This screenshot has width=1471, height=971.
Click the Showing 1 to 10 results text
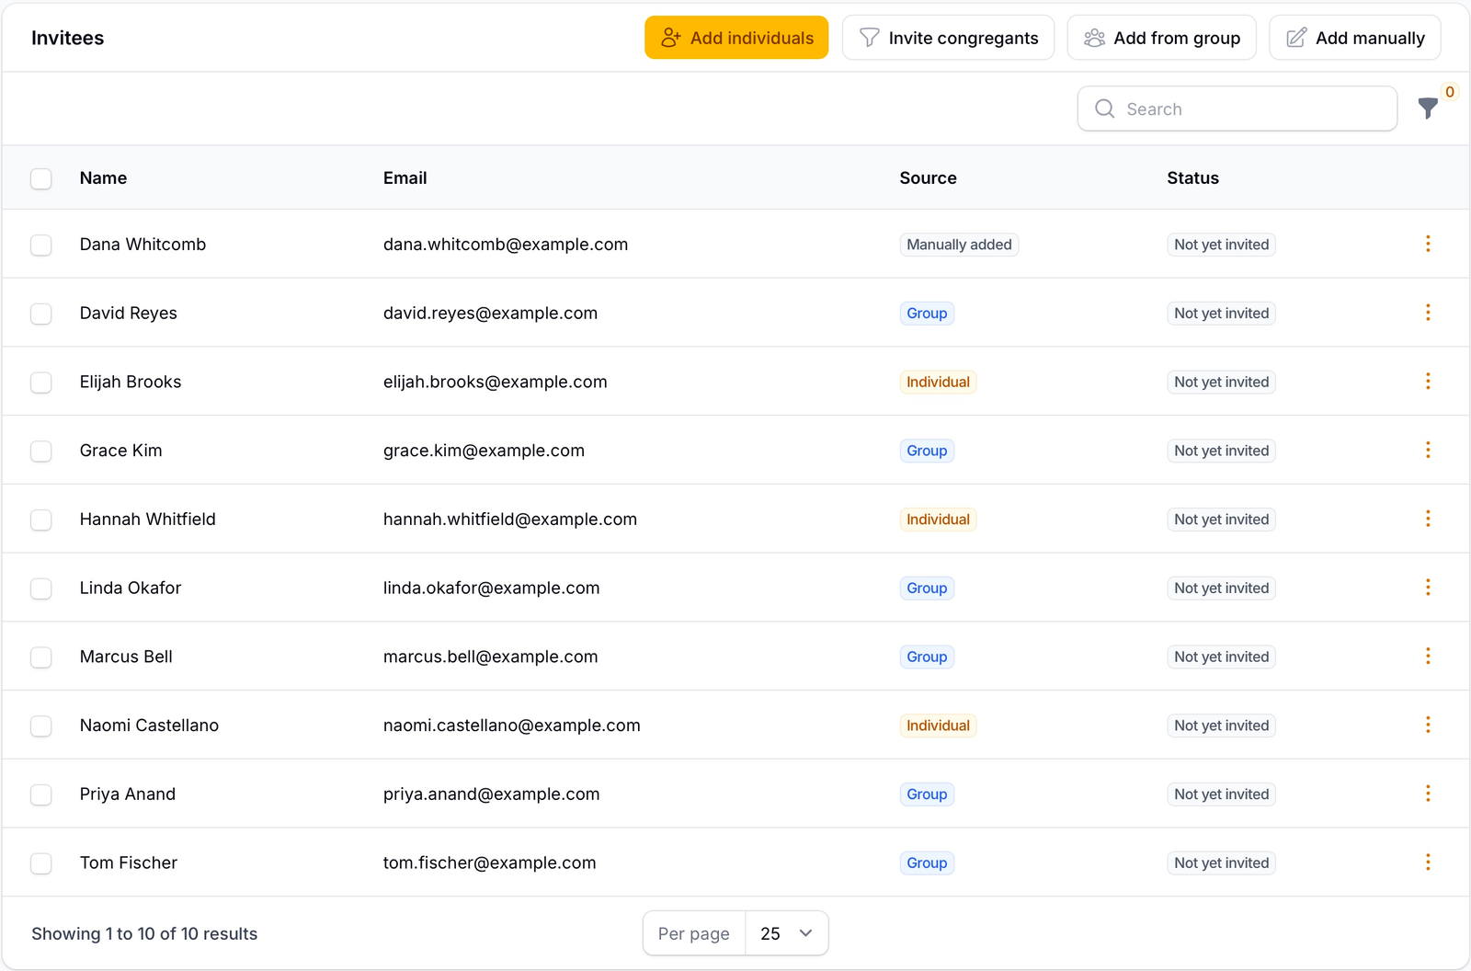(144, 933)
